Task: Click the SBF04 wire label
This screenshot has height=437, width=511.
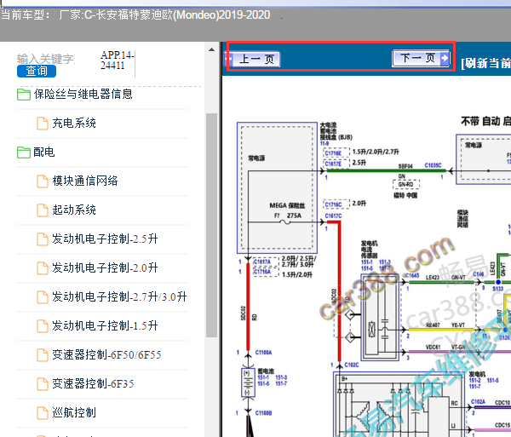Action: tap(405, 166)
